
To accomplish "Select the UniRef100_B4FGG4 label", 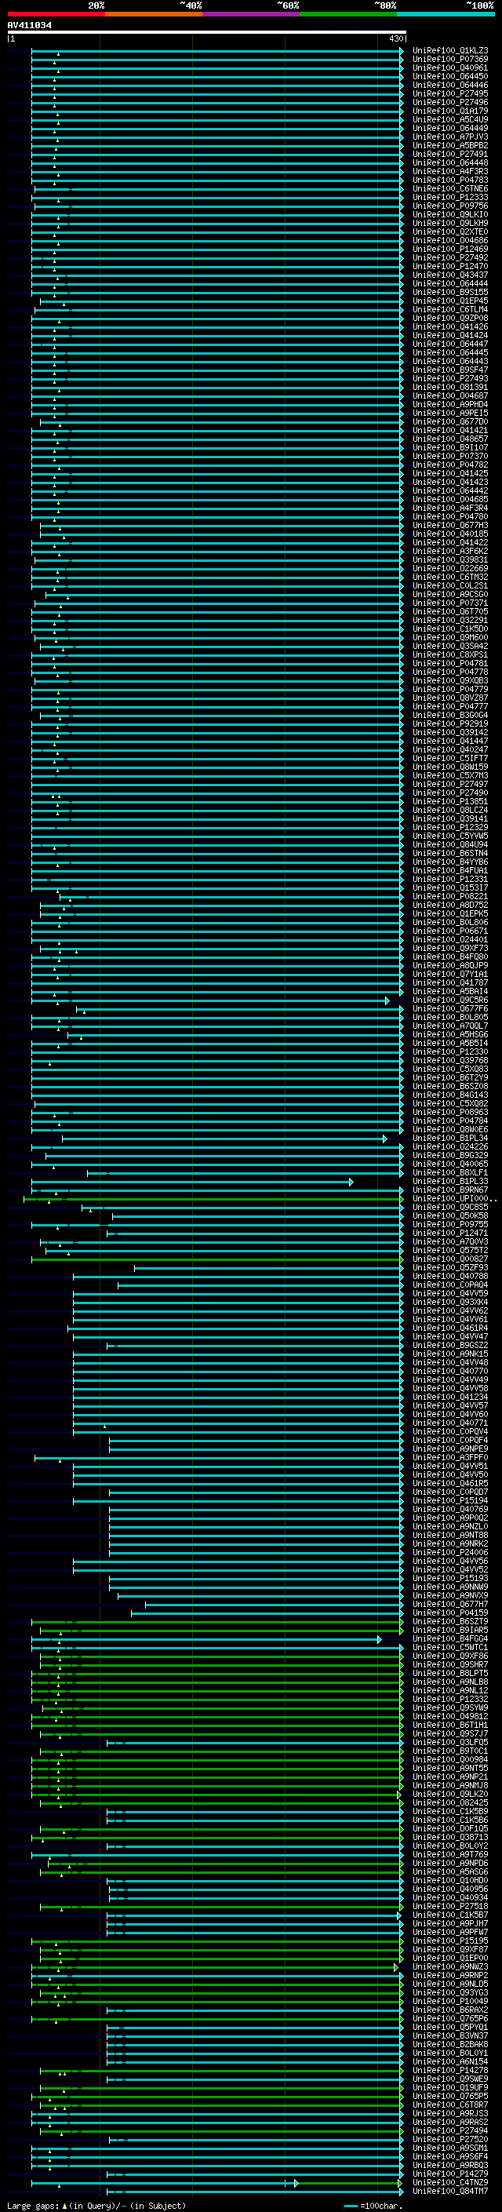I will click(x=450, y=1638).
